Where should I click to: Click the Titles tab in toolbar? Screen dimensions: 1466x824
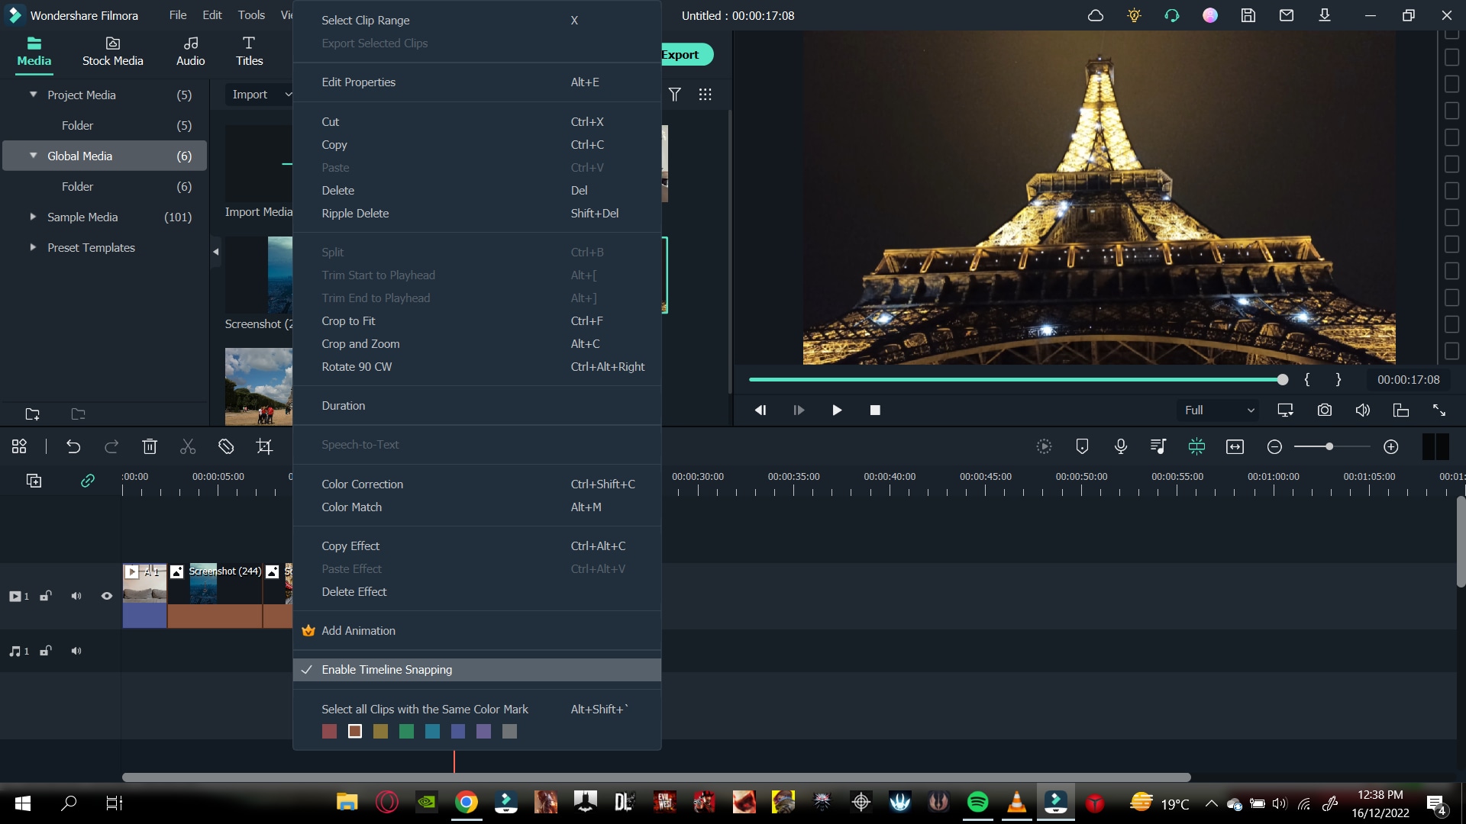click(x=249, y=50)
